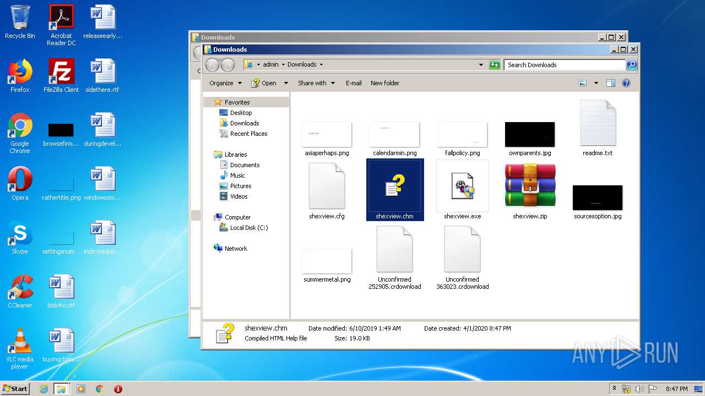Click the search magnifier icon
Viewport: 705px width, 396px height.
pos(632,65)
